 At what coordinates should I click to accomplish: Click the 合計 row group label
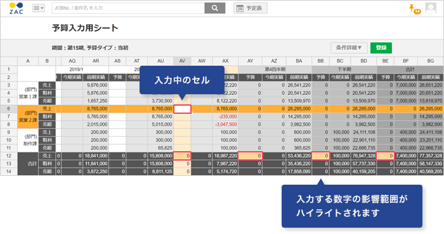28,164
